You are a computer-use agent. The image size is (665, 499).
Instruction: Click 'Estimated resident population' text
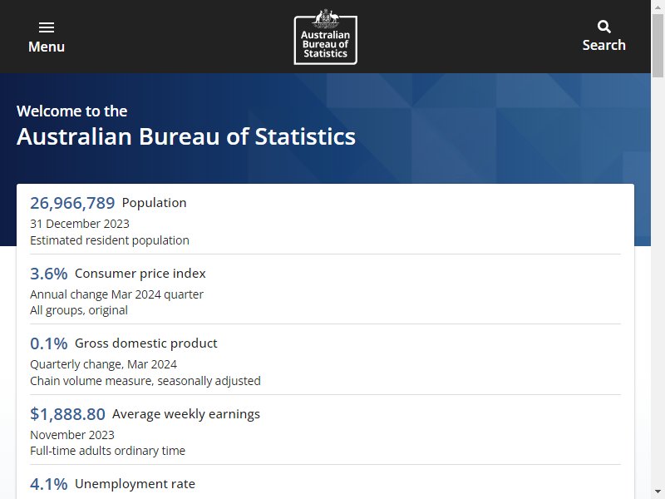coord(110,240)
